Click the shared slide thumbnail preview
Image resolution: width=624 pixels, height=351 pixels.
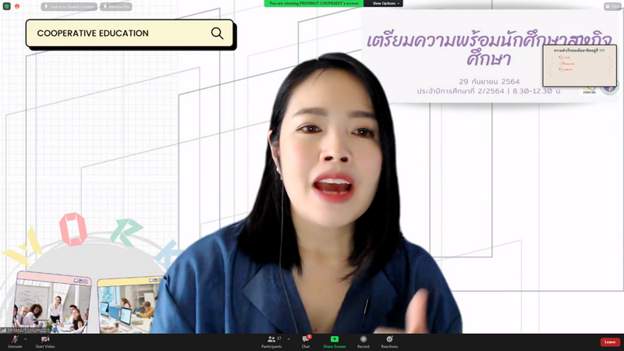coord(579,66)
